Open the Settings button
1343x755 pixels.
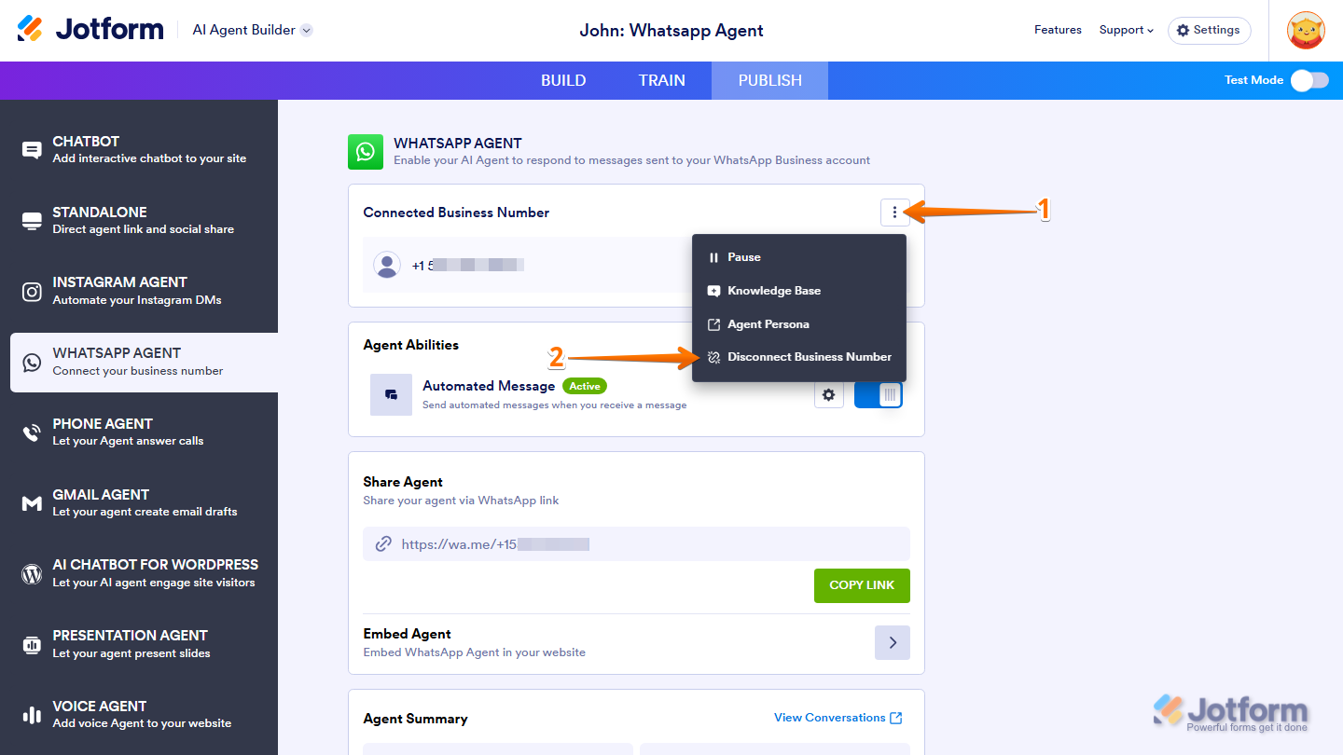[x=1209, y=30]
